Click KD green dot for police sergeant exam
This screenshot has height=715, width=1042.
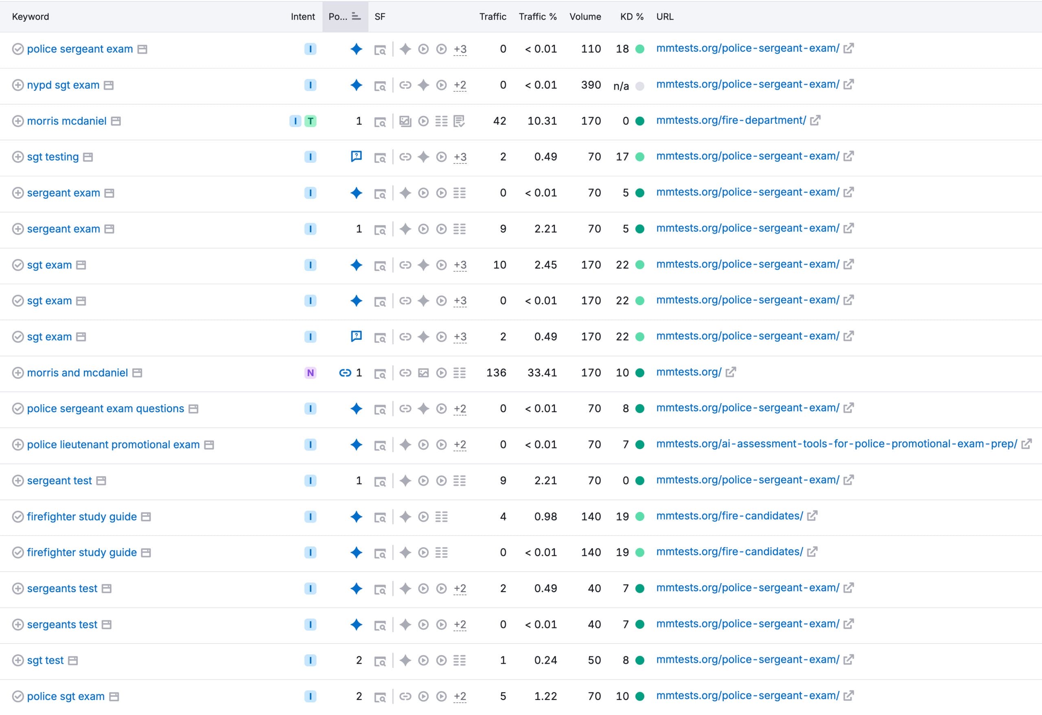tap(640, 49)
